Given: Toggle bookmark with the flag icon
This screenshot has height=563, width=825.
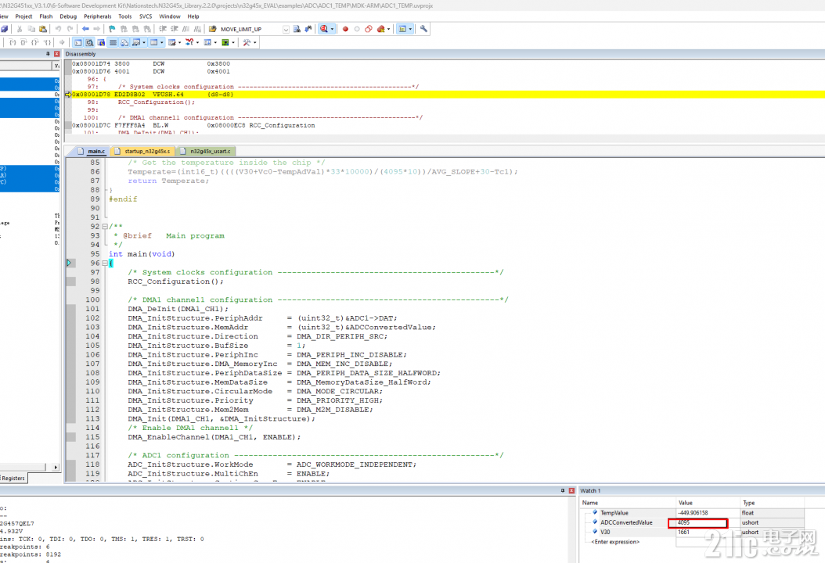Looking at the screenshot, I should (112, 29).
